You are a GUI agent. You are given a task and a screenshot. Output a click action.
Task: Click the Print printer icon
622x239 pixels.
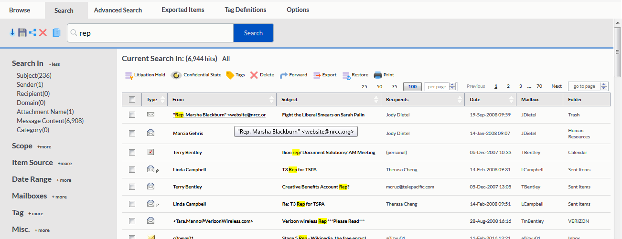[x=378, y=75]
